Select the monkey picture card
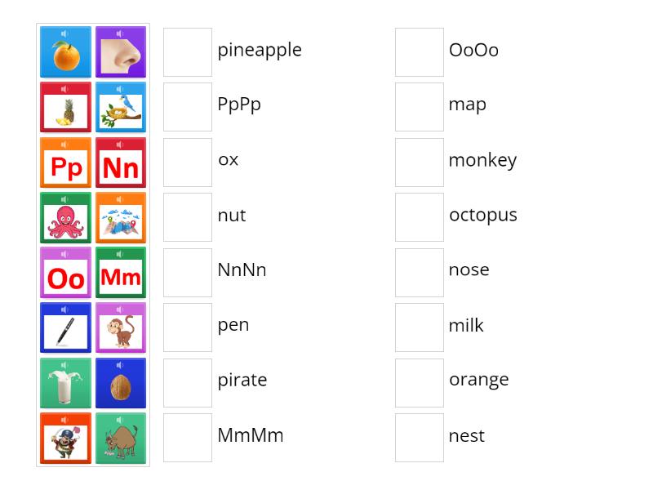Screen dimensions: 653x490 point(121,328)
